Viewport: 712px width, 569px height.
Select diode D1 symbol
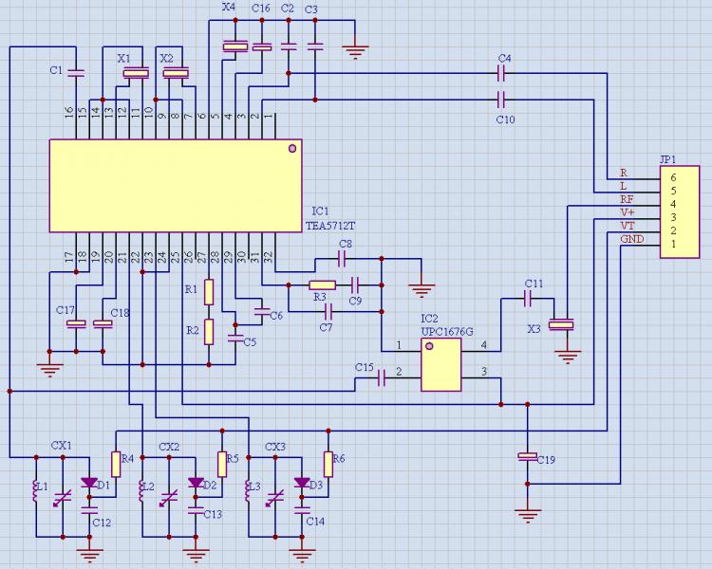pos(90,483)
